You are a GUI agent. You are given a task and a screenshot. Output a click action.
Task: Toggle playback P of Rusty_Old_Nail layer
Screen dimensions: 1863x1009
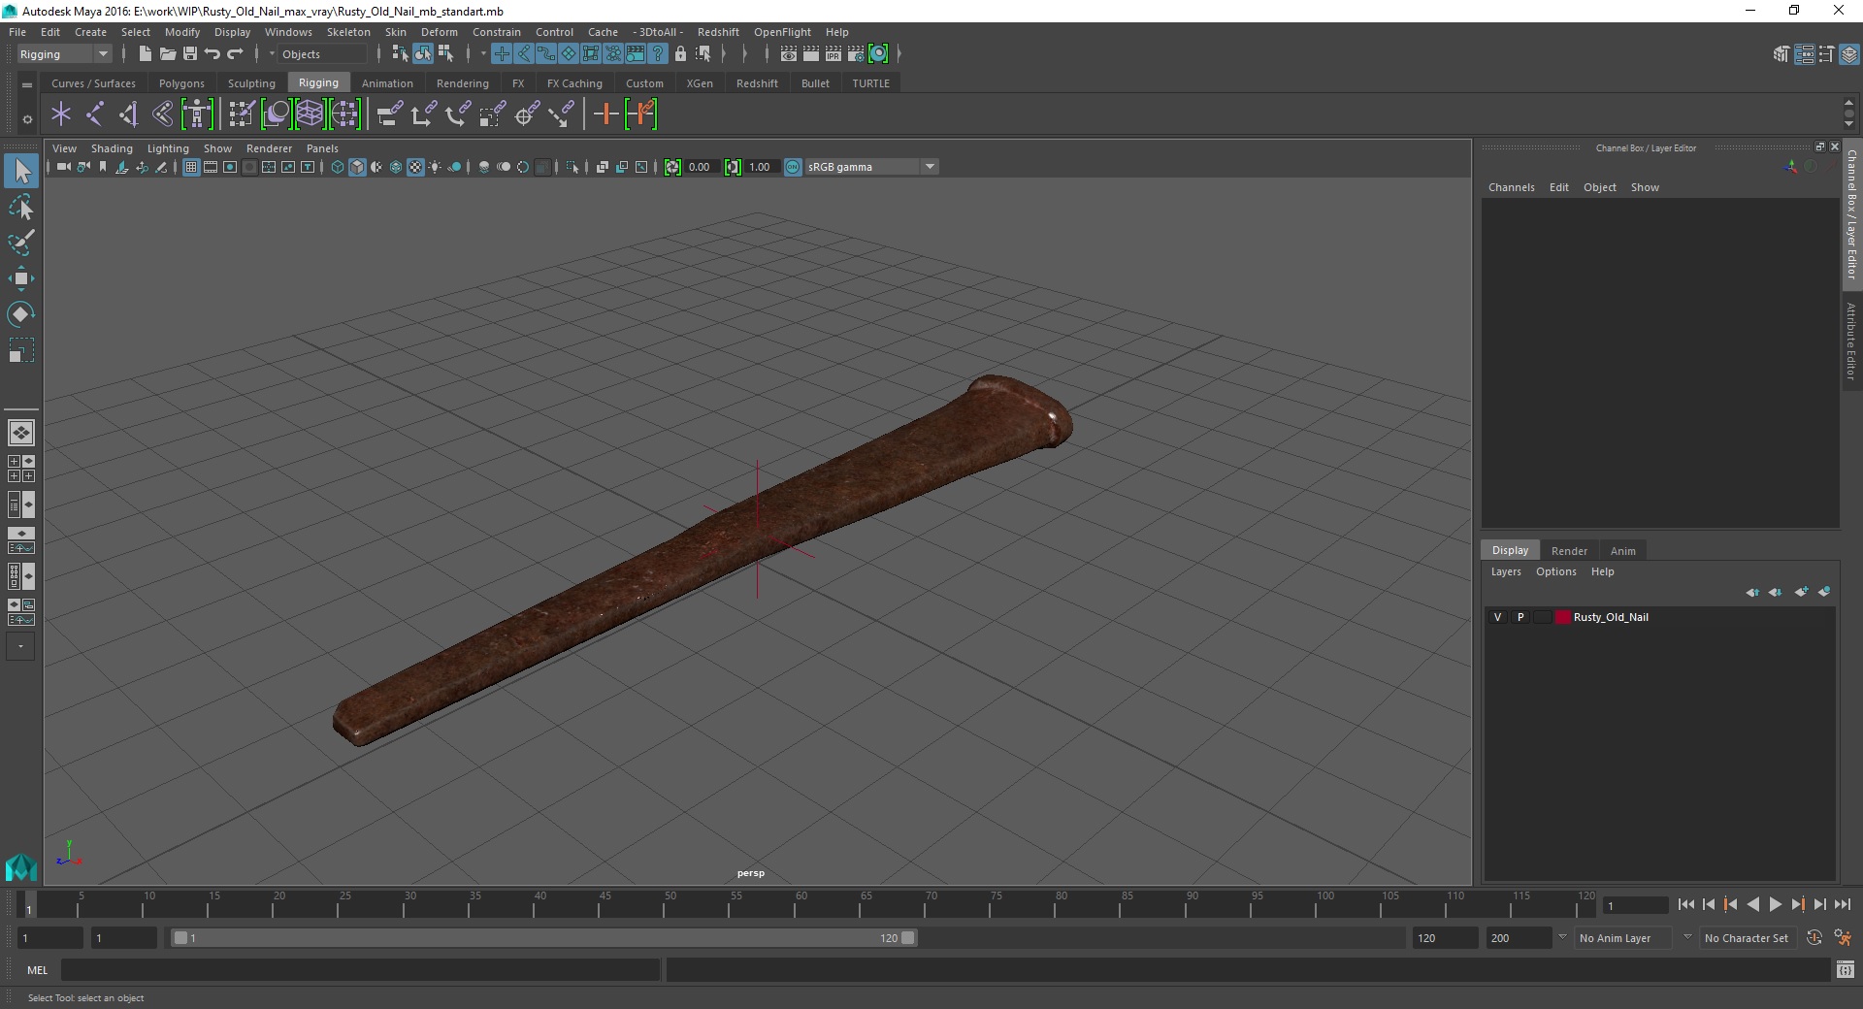point(1520,617)
